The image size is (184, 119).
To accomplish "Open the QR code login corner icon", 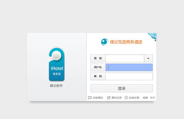I will [153, 37].
